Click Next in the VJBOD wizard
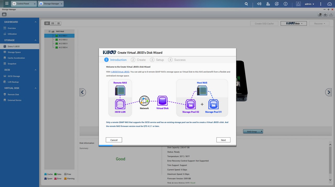Viewport: 335px width, 187px height. [x=223, y=140]
